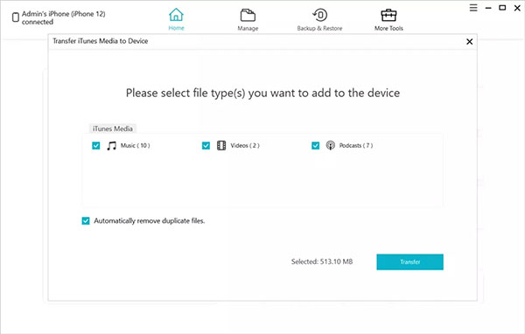Uncheck the Music (10) checkbox

95,146
